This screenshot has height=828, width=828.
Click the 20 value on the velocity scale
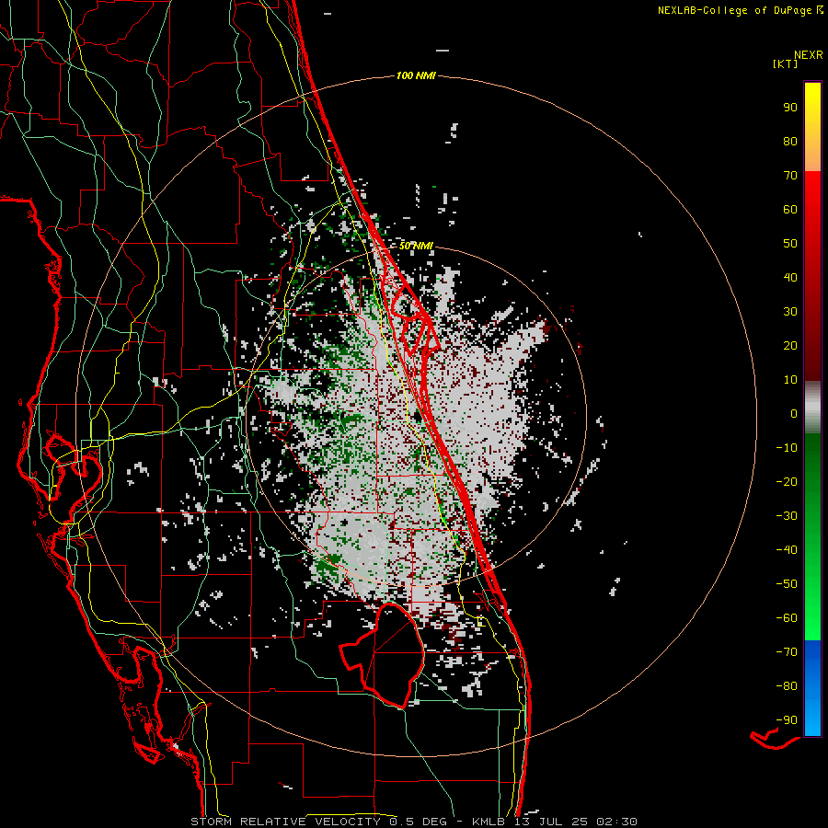790,345
